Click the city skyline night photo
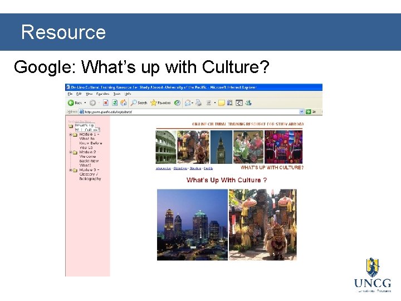This screenshot has height=301, width=401. [192, 225]
